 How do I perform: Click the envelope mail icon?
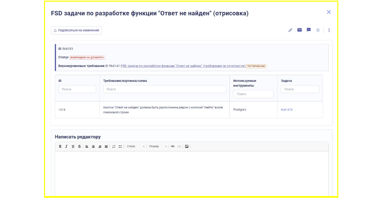click(299, 30)
